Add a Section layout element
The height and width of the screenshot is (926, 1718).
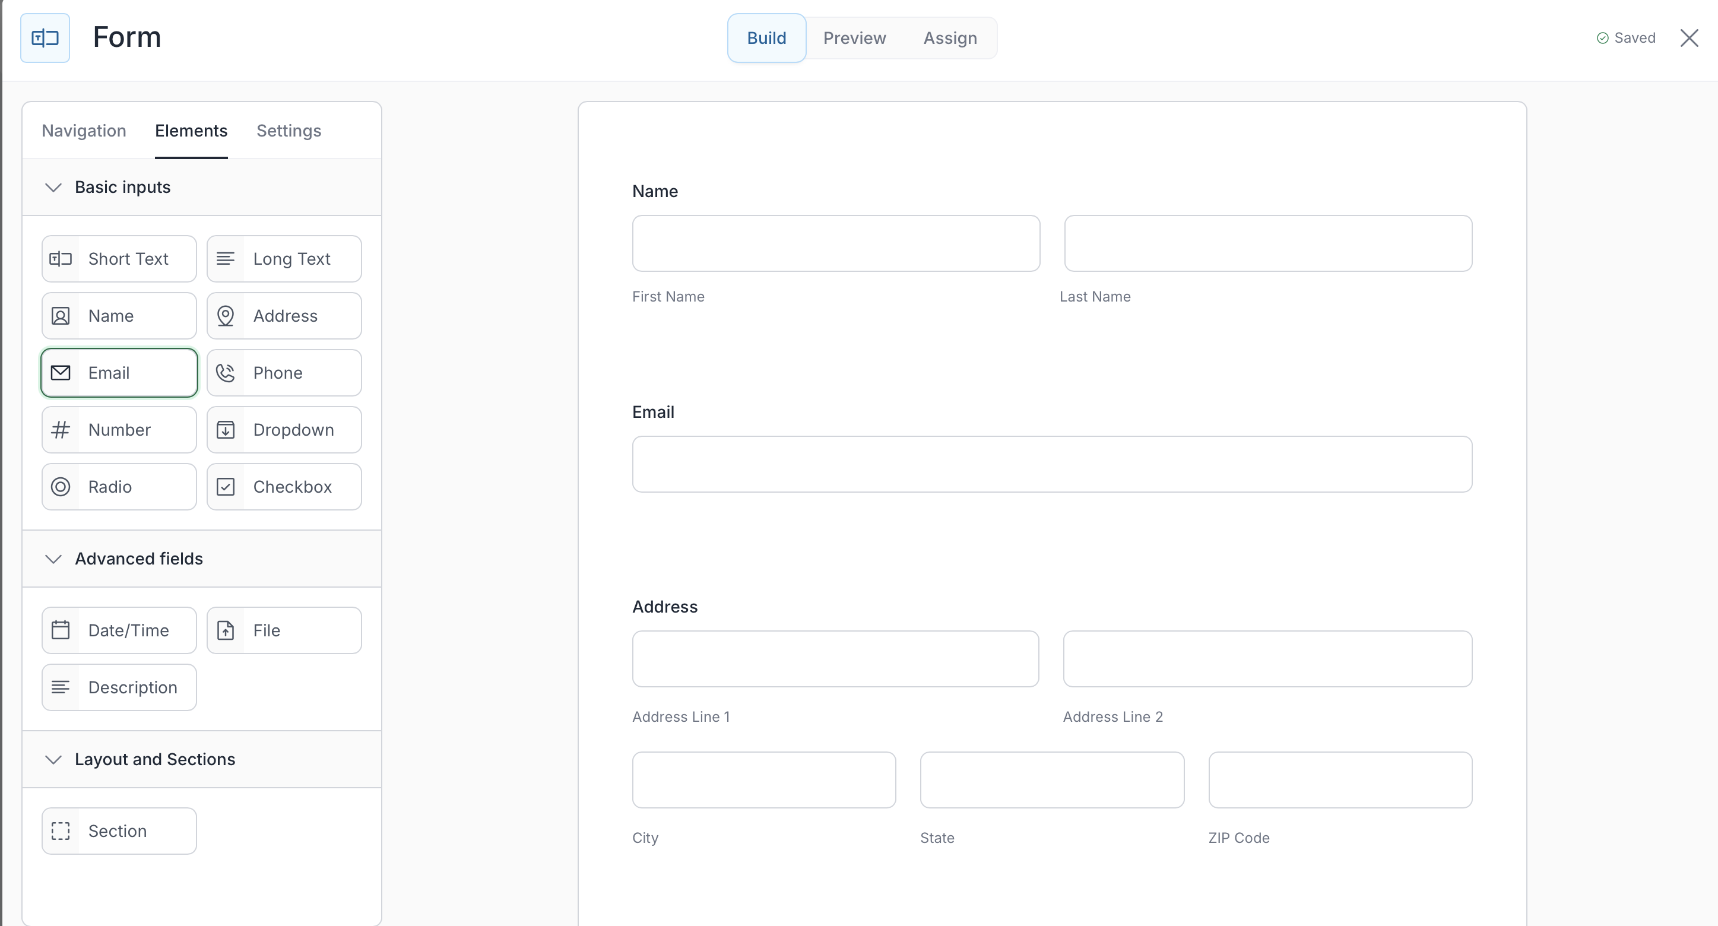[119, 830]
